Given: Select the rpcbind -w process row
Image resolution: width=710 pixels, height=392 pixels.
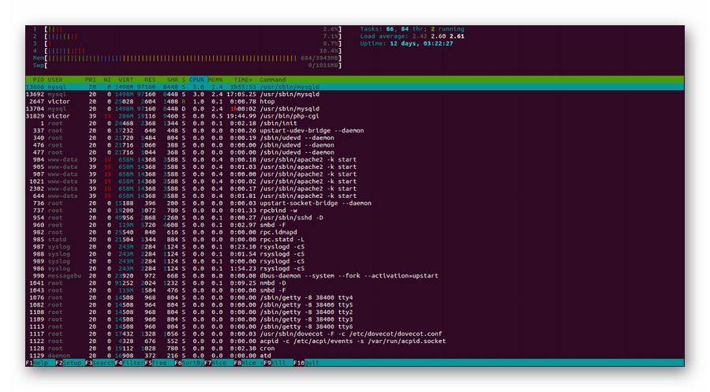Looking at the screenshot, I should (x=354, y=211).
